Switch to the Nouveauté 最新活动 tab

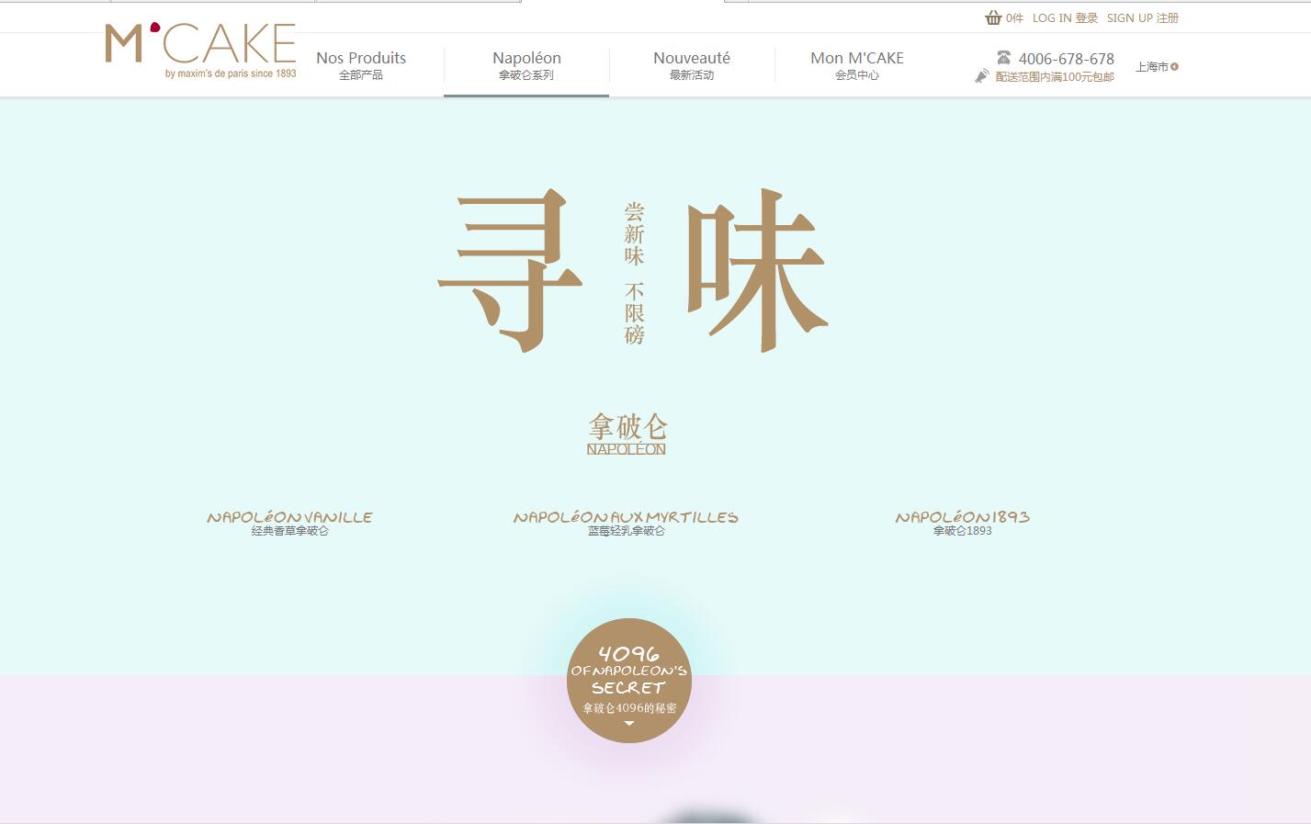691,65
